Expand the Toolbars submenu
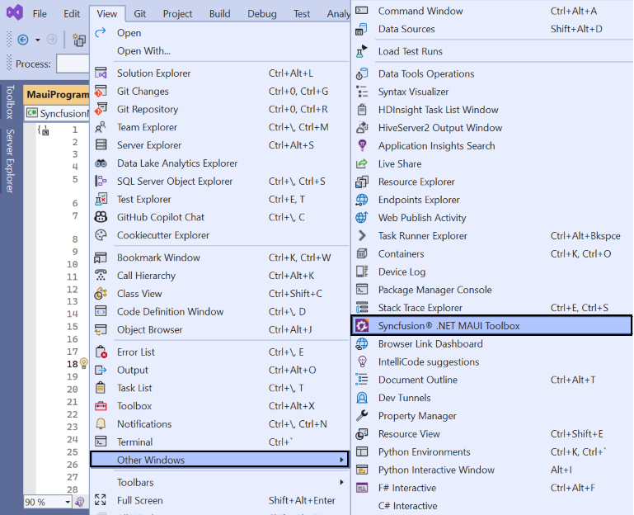634x515 pixels. point(219,482)
